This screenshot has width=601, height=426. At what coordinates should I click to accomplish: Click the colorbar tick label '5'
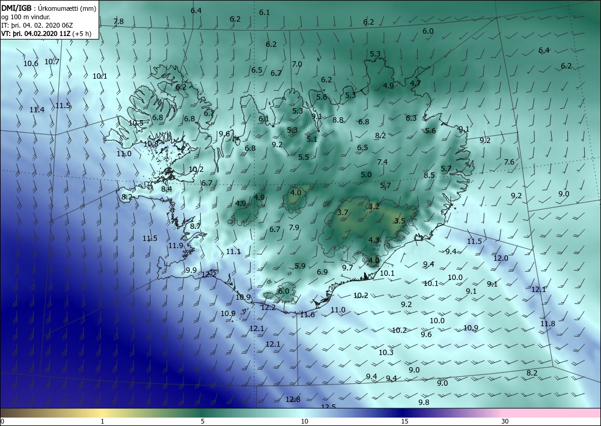203,421
